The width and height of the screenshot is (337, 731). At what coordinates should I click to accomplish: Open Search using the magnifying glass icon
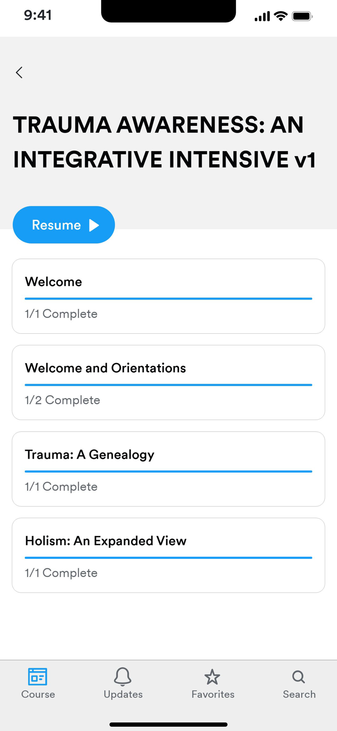click(x=298, y=677)
